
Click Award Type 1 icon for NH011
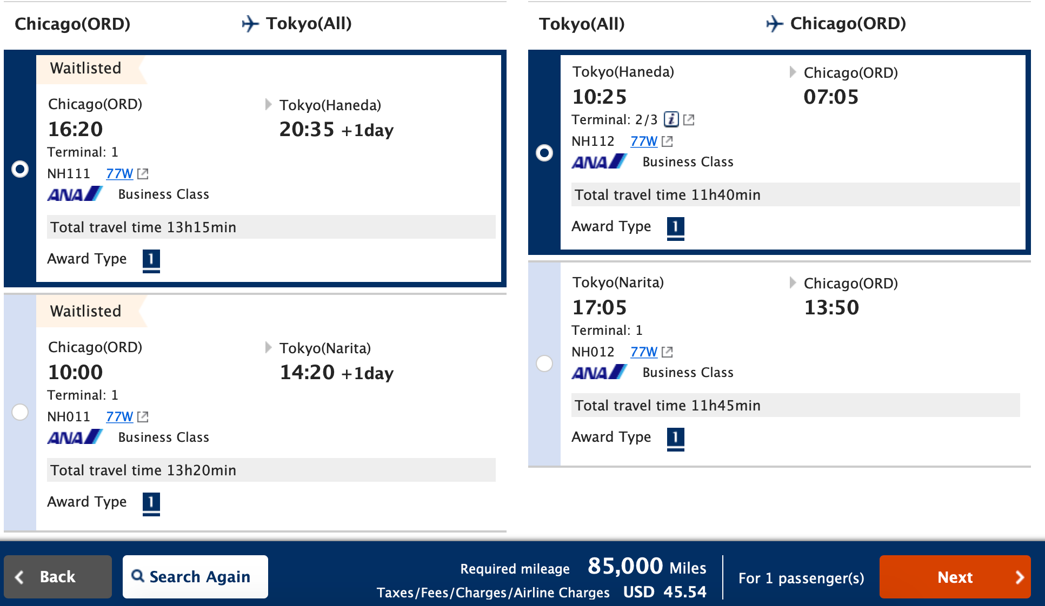click(151, 503)
